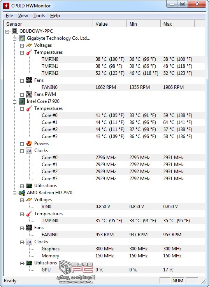Select the OBUDOWY-PPC computer icon
209x287 pixels.
point(15,31)
